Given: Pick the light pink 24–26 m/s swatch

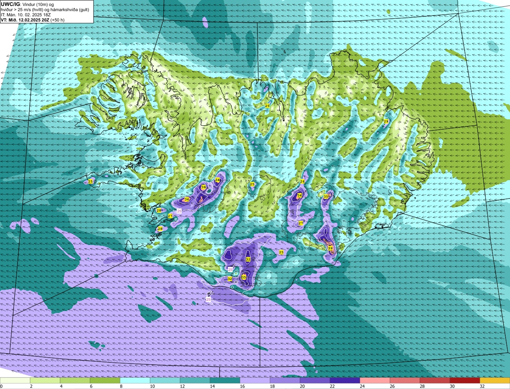Looking at the screenshot, I should pos(375,380).
